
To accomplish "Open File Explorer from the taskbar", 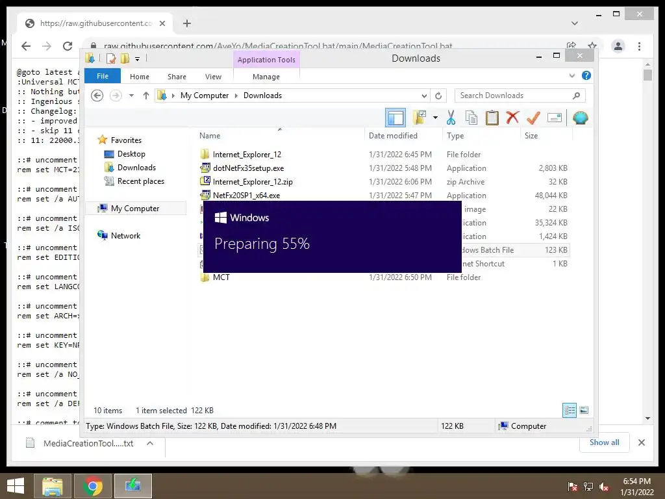I will (x=52, y=486).
